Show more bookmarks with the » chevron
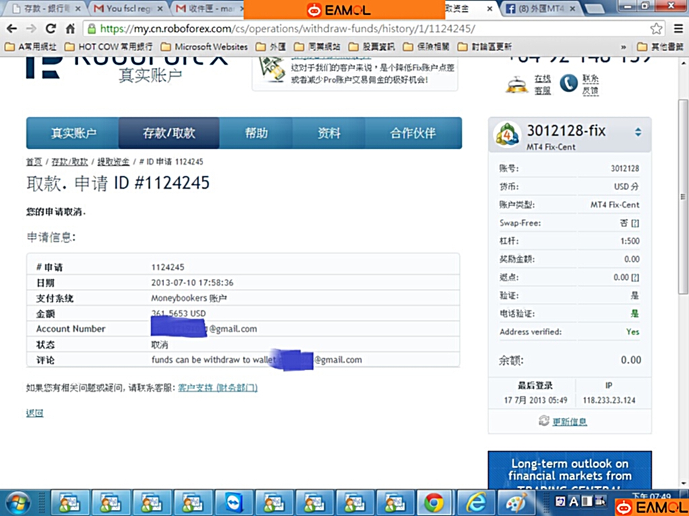The image size is (689, 516). point(623,47)
